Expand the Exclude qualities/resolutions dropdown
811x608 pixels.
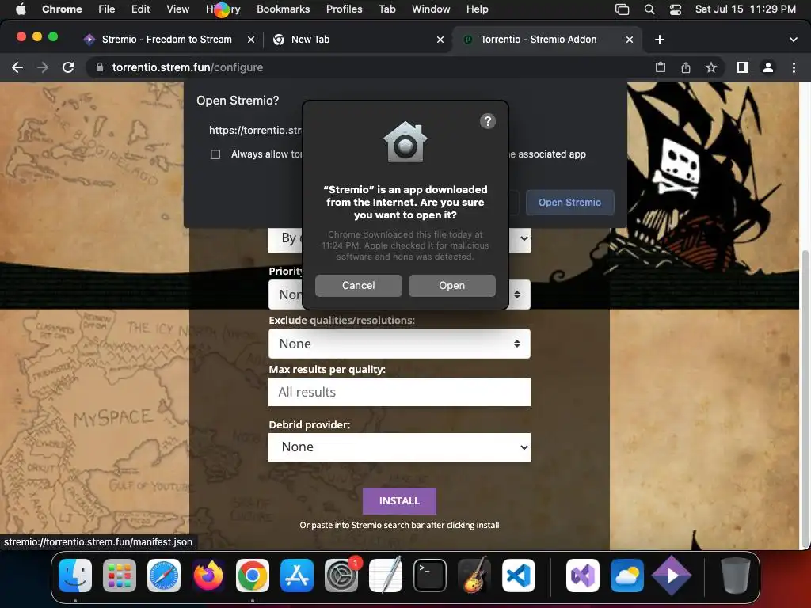399,344
